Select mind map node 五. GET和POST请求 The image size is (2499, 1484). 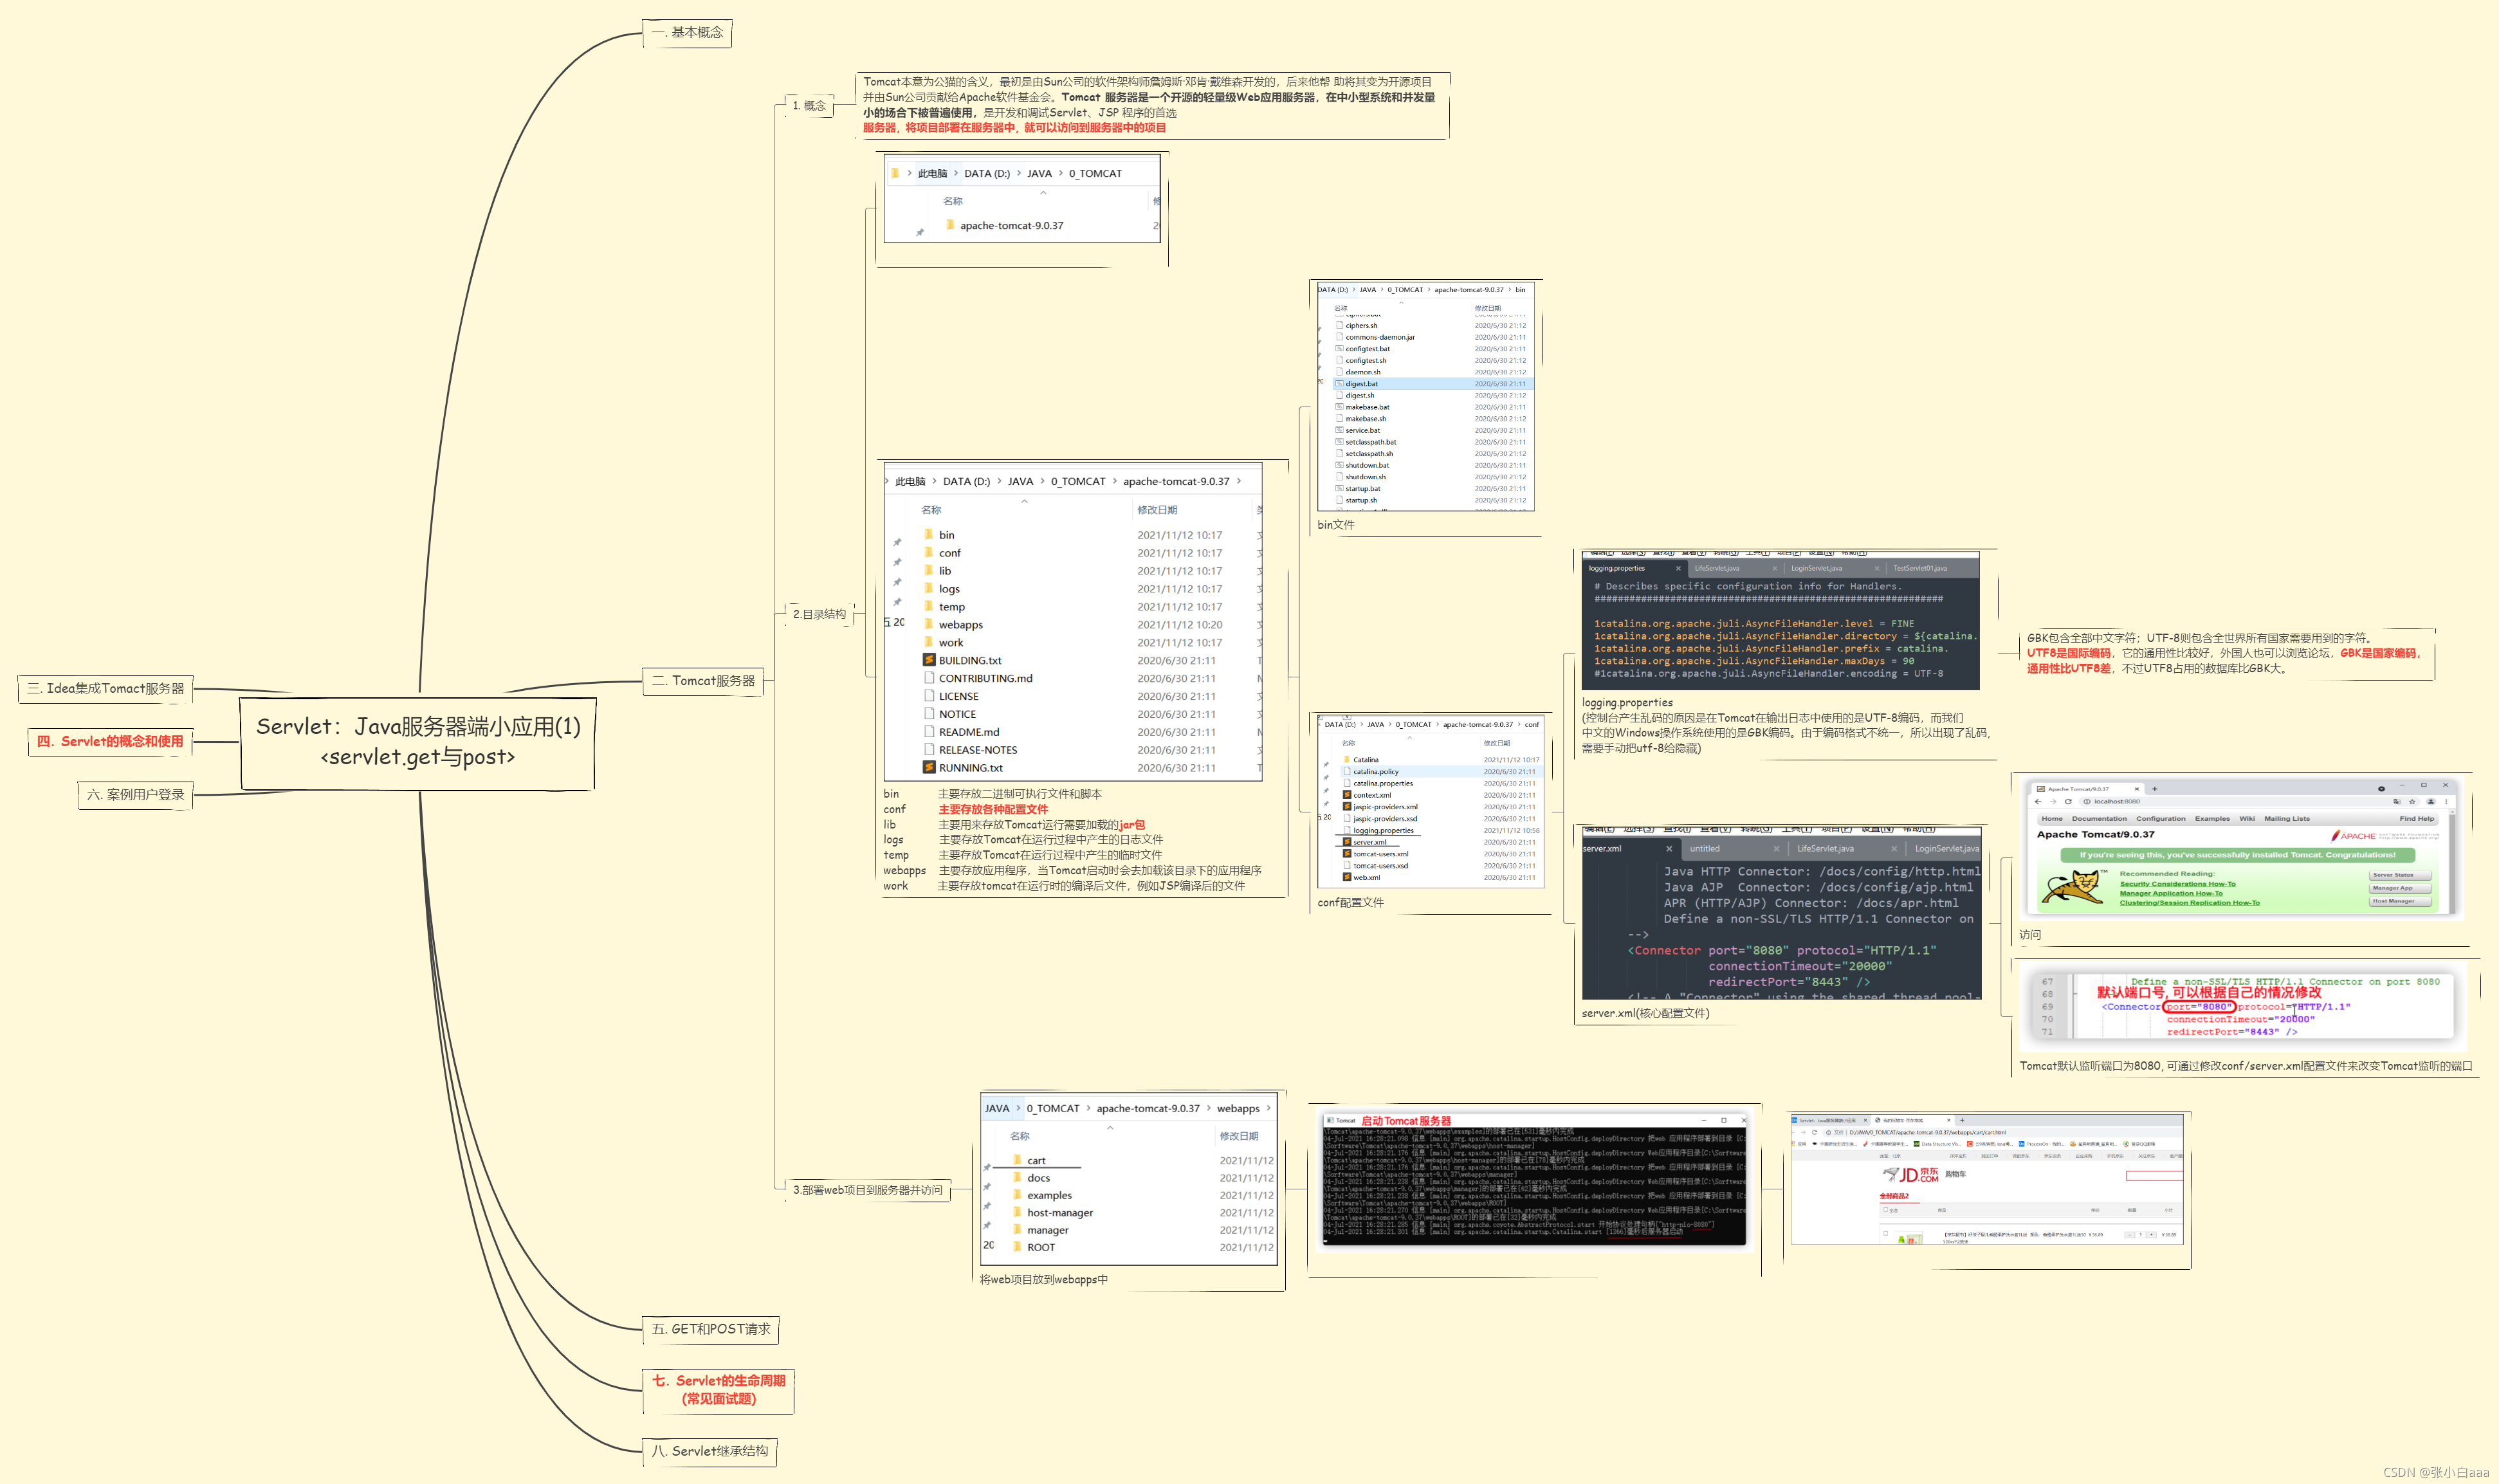[710, 1329]
